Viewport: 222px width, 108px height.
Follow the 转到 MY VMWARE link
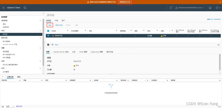pos(214,19)
